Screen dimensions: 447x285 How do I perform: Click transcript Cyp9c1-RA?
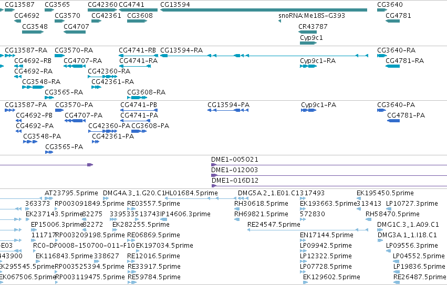tap(308, 66)
